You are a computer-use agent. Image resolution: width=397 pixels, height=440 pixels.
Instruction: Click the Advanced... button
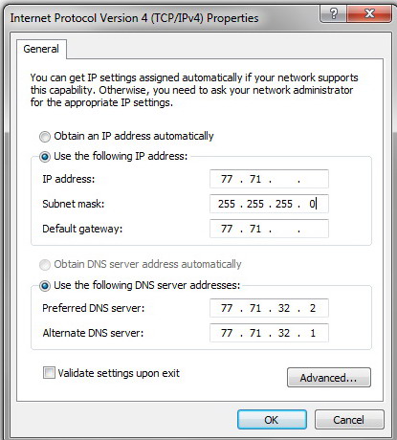point(329,378)
